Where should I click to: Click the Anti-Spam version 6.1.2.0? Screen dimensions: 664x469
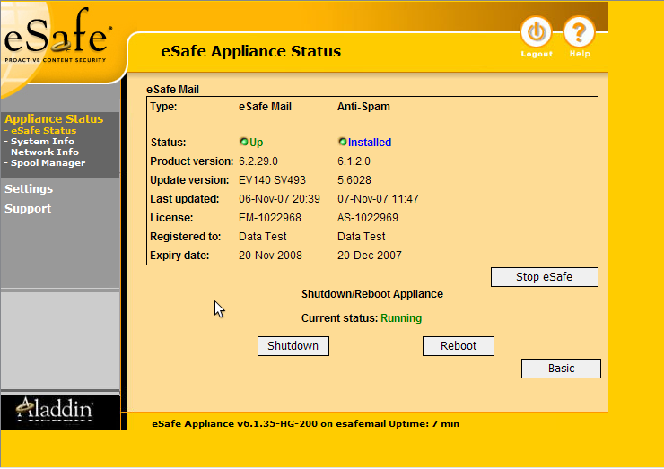[x=354, y=161]
